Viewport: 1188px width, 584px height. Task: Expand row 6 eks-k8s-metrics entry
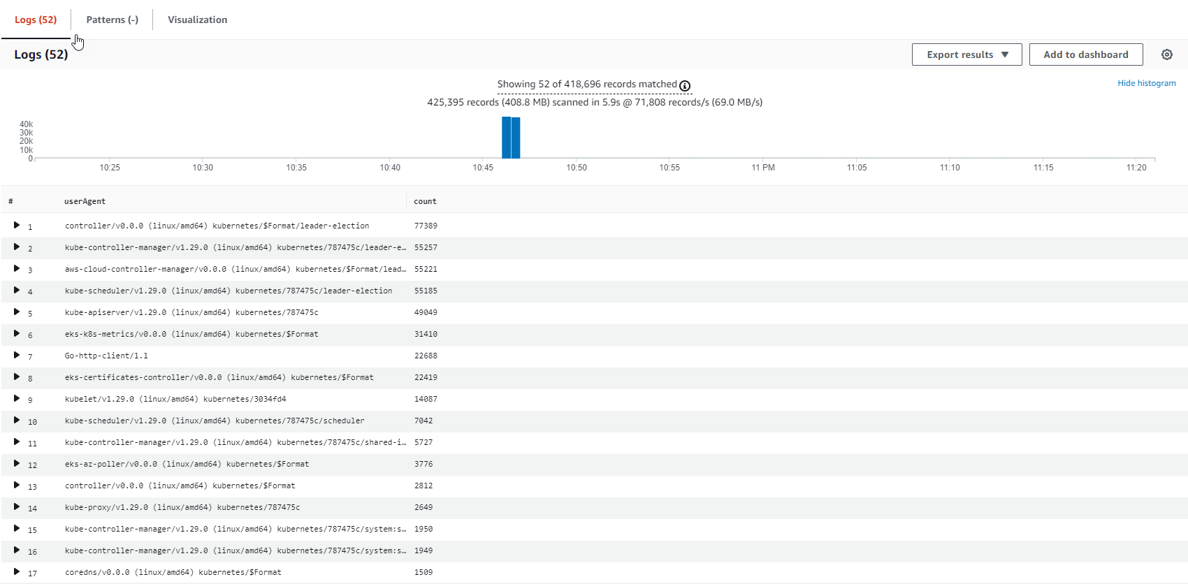click(17, 333)
